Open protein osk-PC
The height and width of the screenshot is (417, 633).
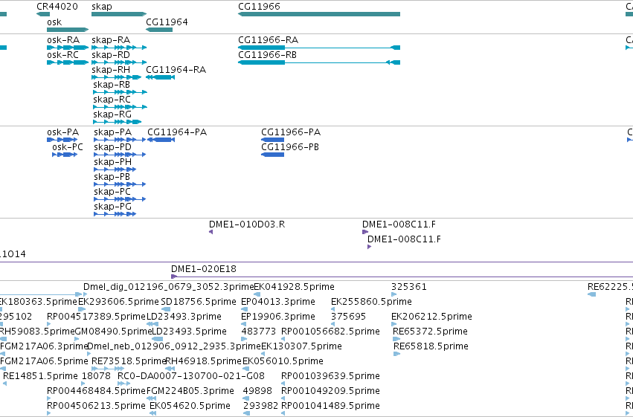pos(65,155)
